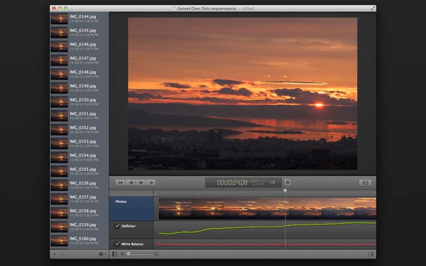Click the zoom in magnifier icon
This screenshot has width=426, height=266.
coord(156,254)
